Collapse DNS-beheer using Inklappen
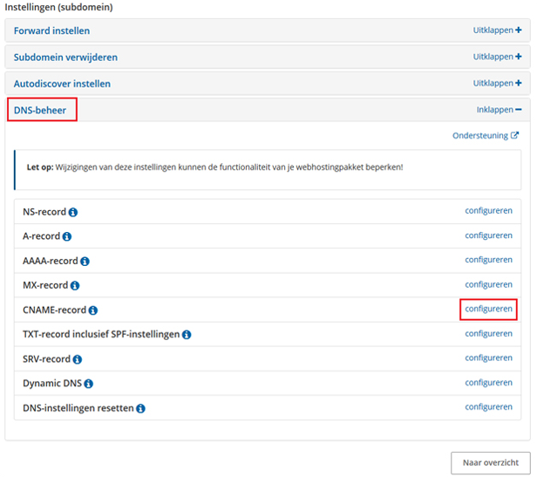 [x=499, y=110]
